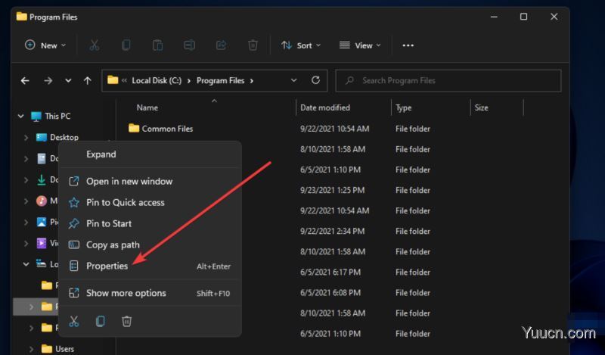Click the Downloads arrow icon in sidebar
The width and height of the screenshot is (605, 355).
[42, 179]
